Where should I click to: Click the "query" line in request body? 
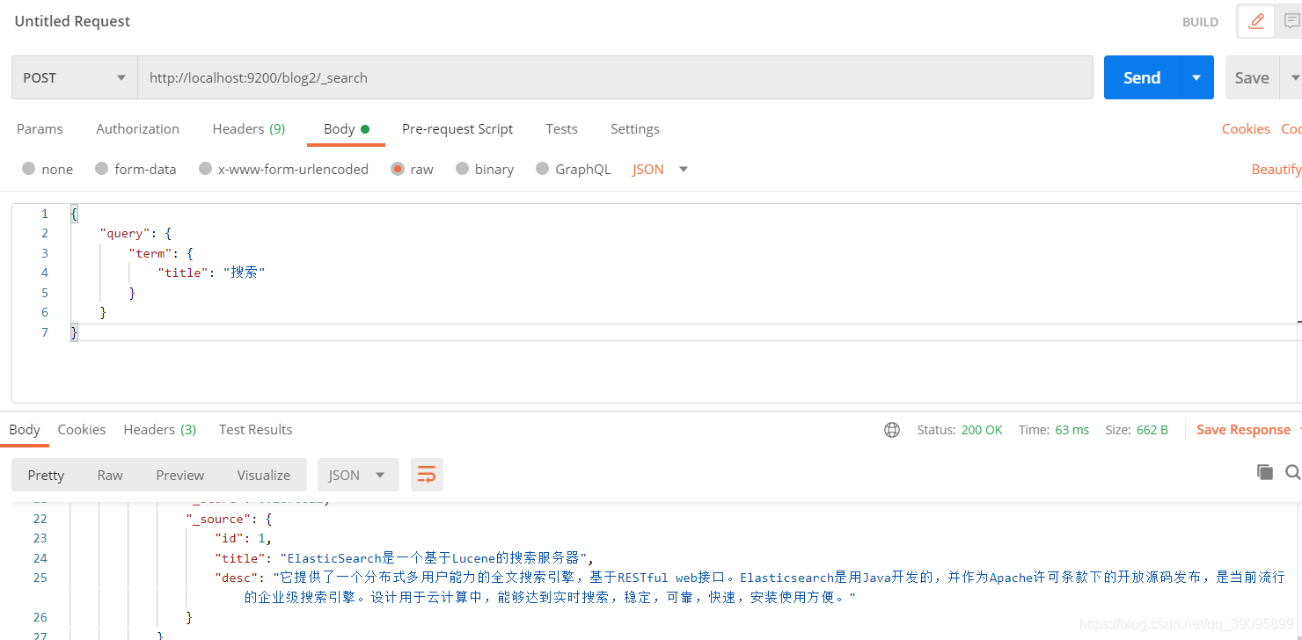[135, 233]
